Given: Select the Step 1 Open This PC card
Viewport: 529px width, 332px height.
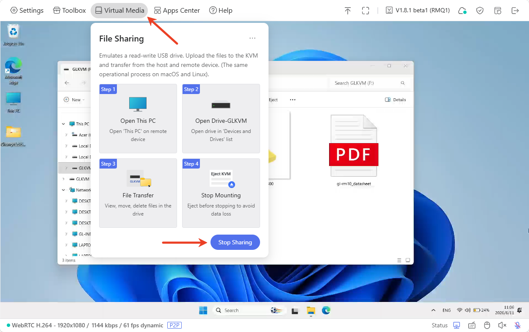Looking at the screenshot, I should [x=138, y=119].
